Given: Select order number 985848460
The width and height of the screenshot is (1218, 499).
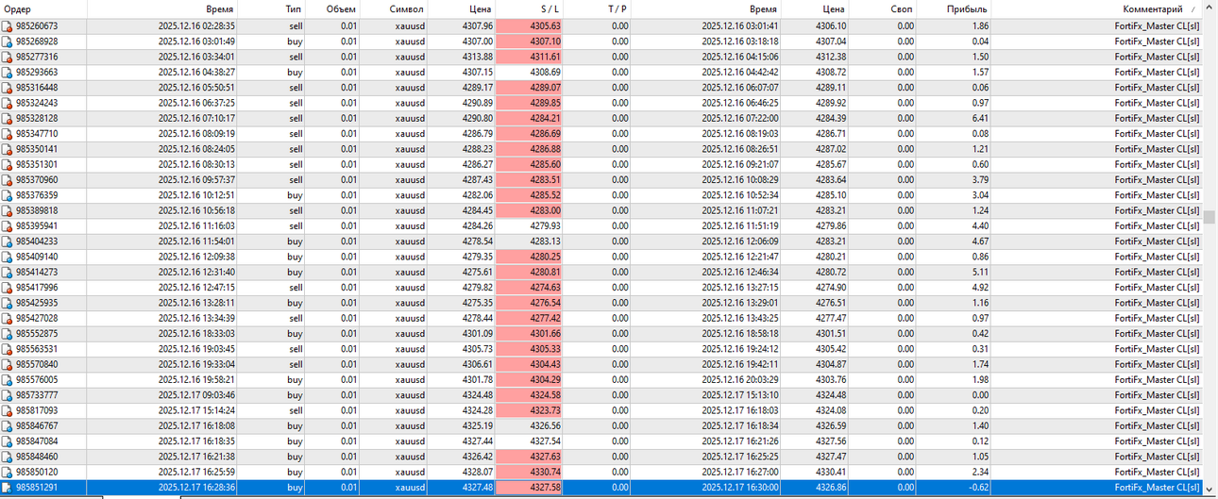Looking at the screenshot, I should click(x=37, y=457).
